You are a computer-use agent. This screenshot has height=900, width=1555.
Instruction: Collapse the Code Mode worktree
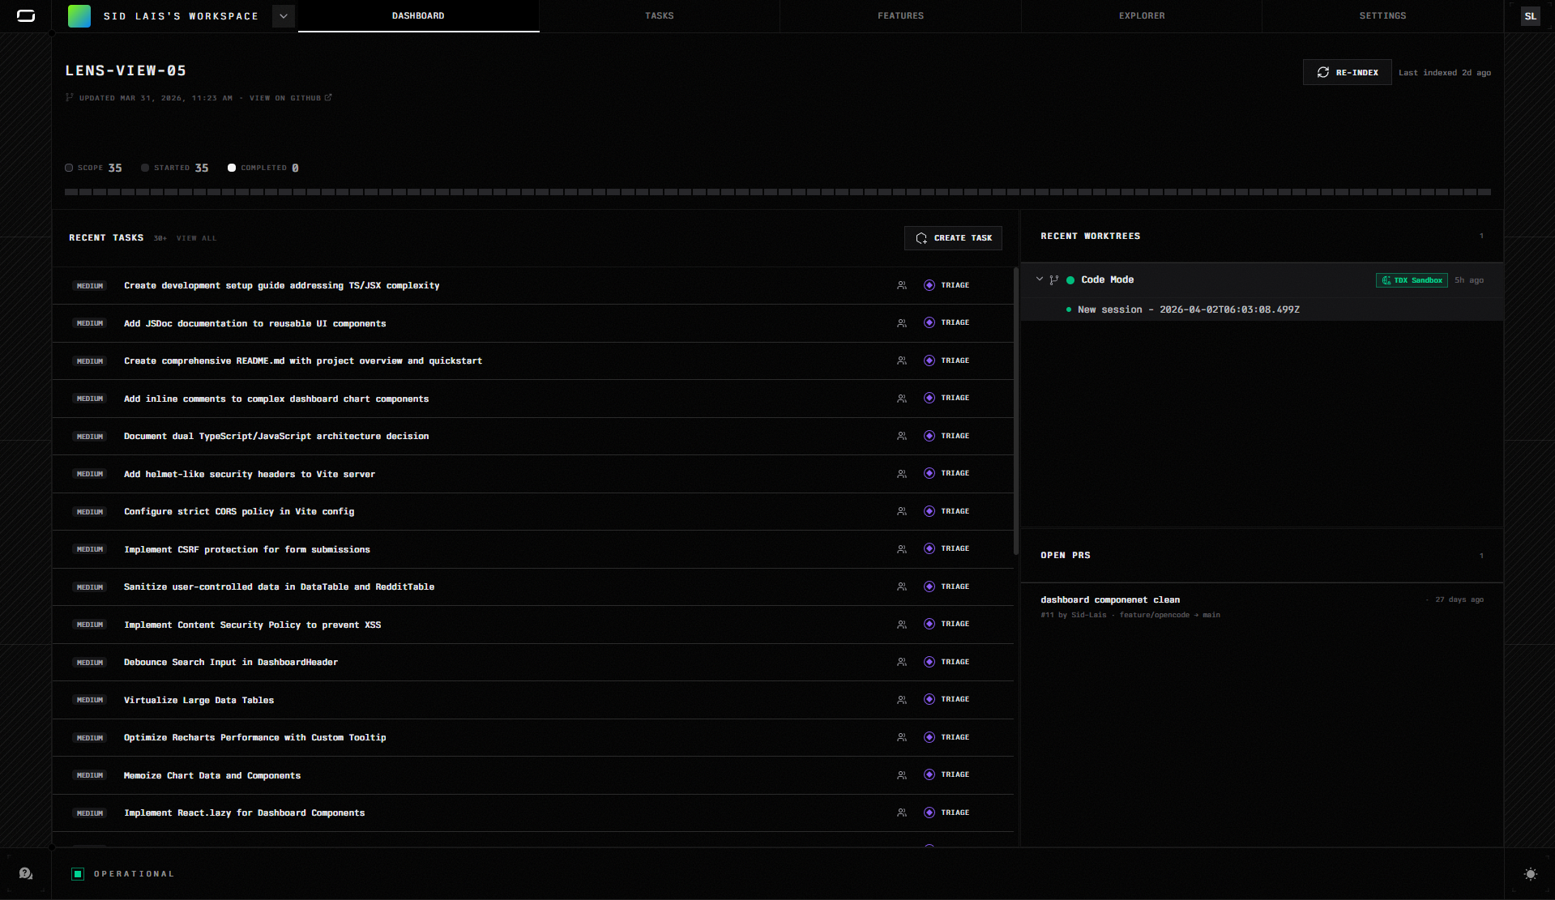point(1040,279)
